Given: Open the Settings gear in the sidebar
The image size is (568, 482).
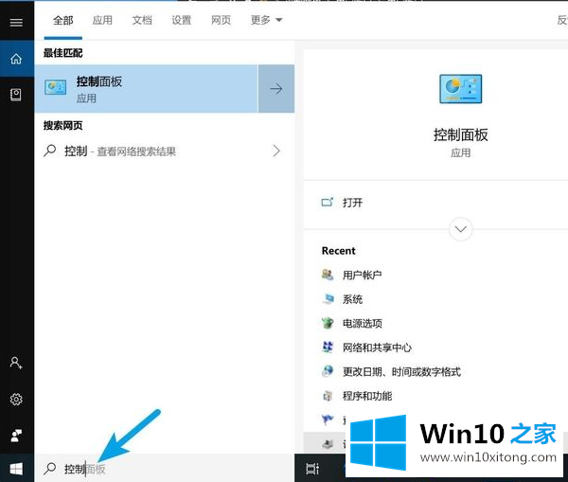Looking at the screenshot, I should 16,400.
